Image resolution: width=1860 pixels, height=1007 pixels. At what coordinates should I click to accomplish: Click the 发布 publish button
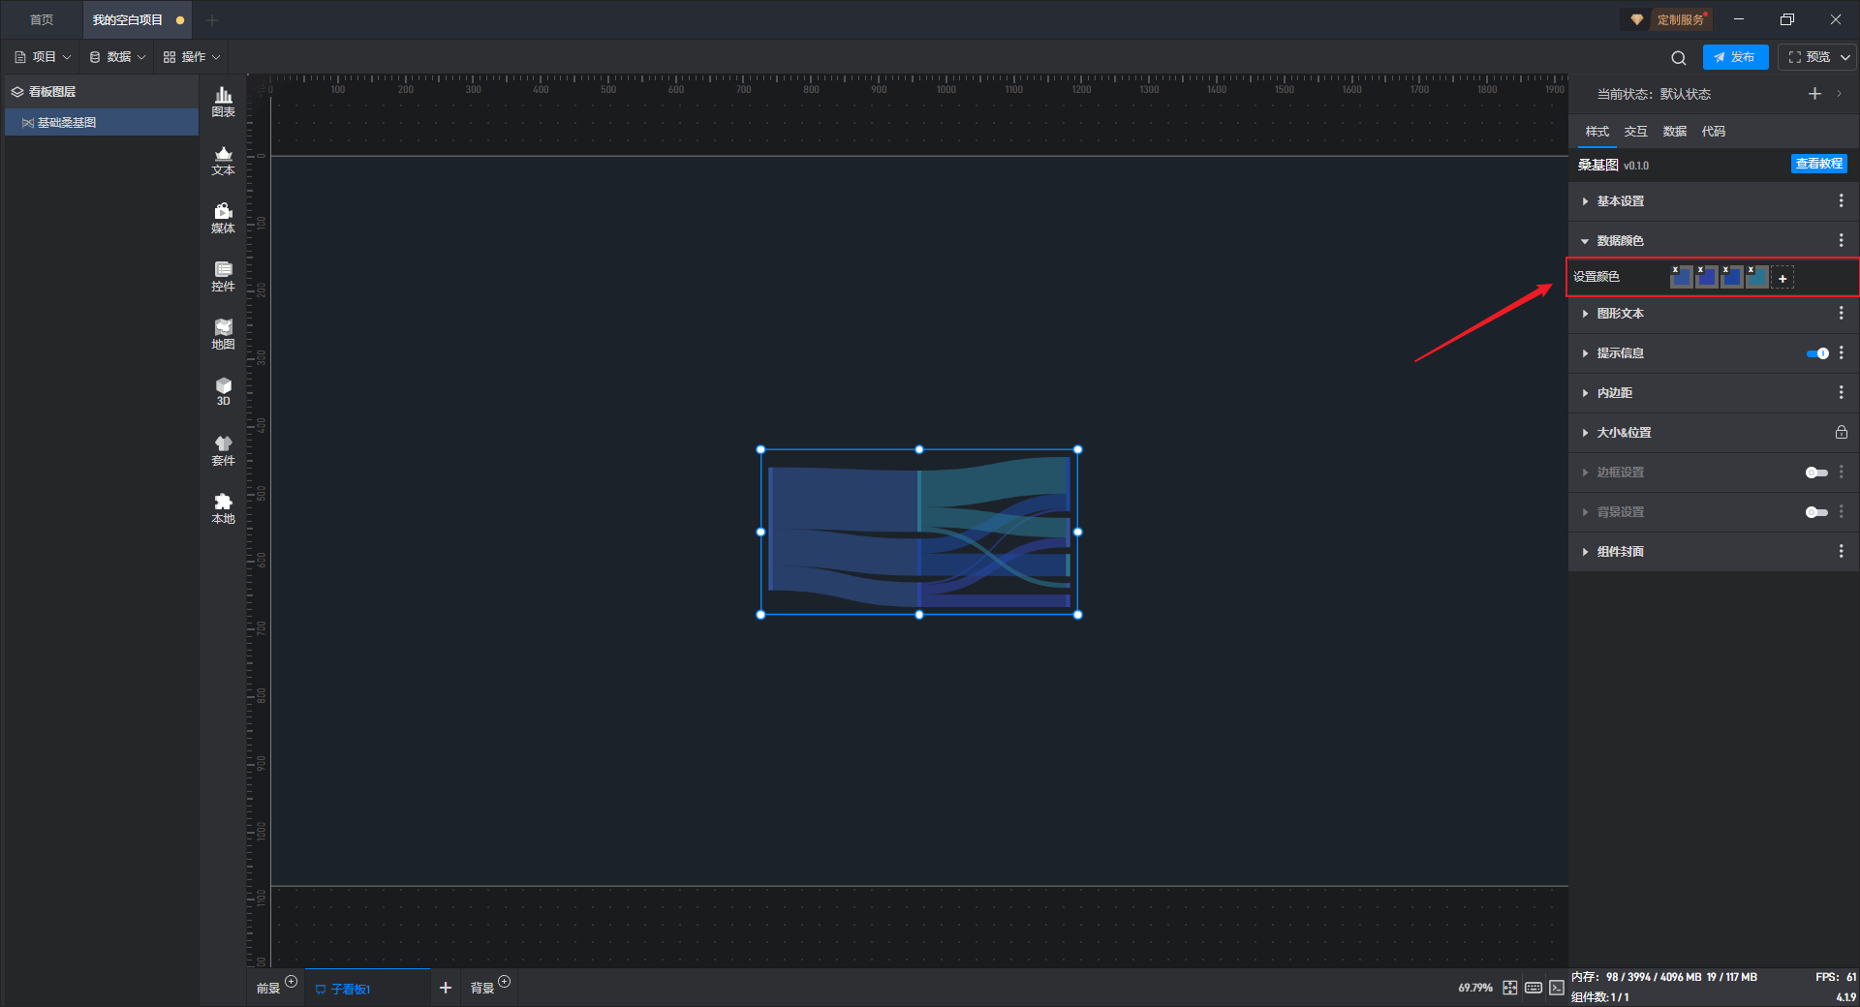click(x=1735, y=57)
